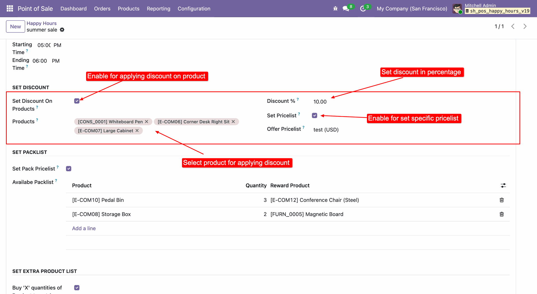
Task: Click gear icon beside summer sale
Action: tap(62, 30)
